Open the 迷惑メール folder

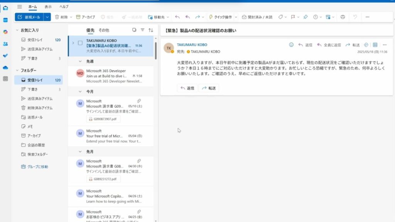35,117
